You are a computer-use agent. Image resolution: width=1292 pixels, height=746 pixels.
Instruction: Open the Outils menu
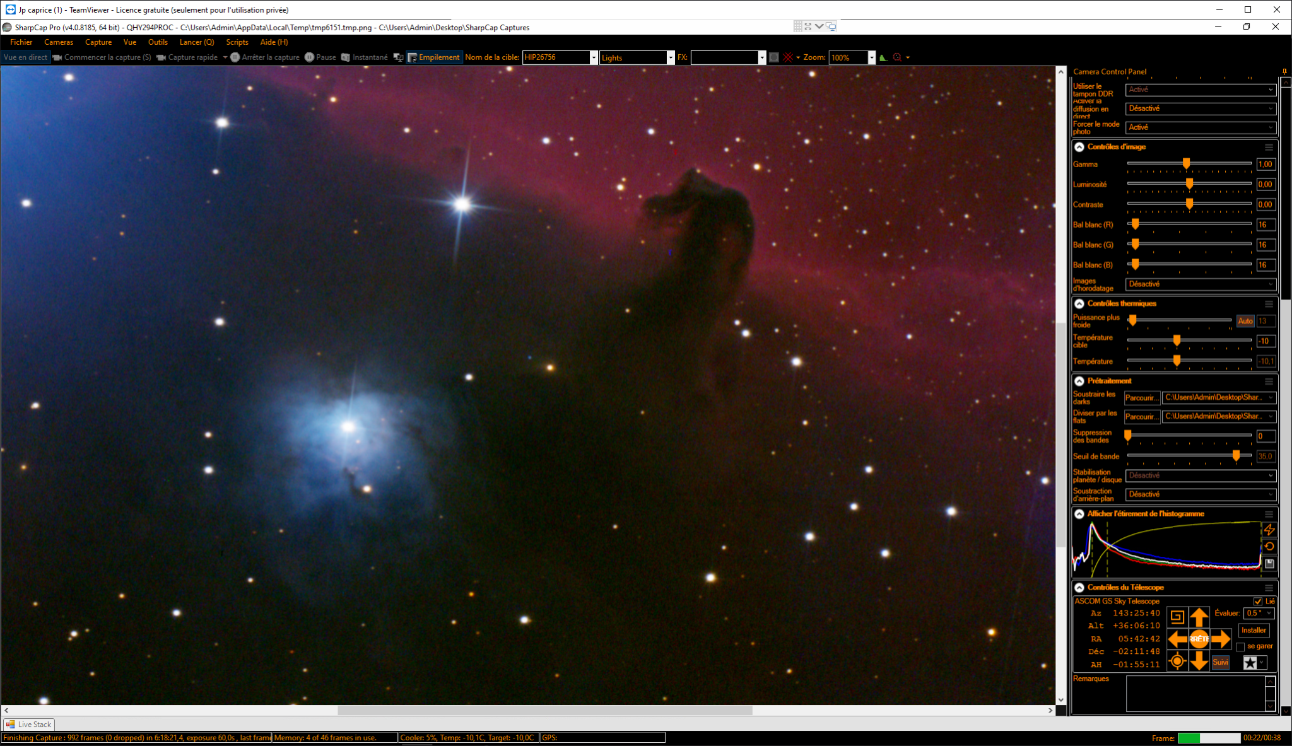tap(158, 42)
